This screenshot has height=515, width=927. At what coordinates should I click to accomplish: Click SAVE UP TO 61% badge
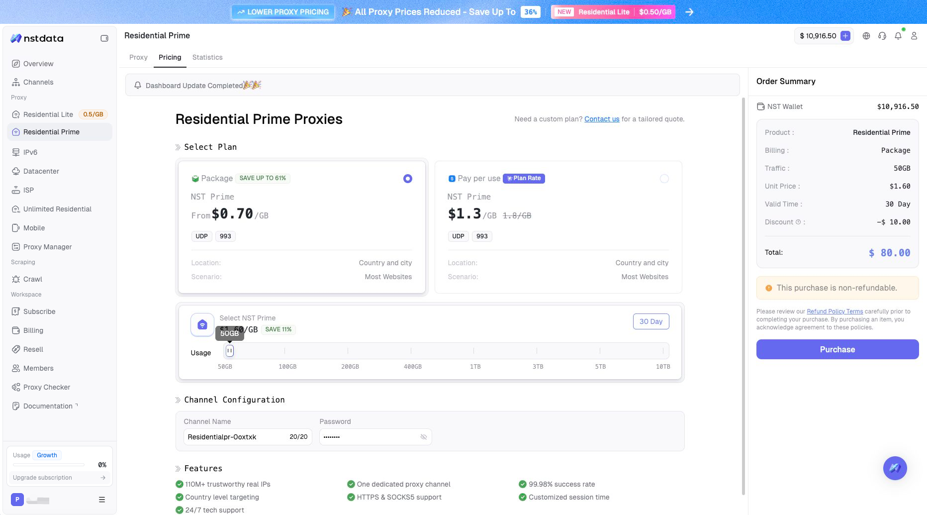coord(263,178)
